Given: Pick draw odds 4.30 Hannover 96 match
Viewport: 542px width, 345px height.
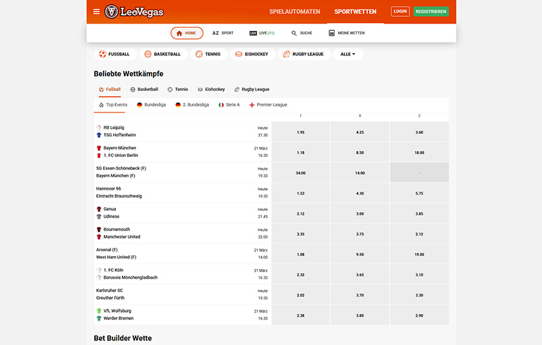Looking at the screenshot, I should pyautogui.click(x=360, y=193).
